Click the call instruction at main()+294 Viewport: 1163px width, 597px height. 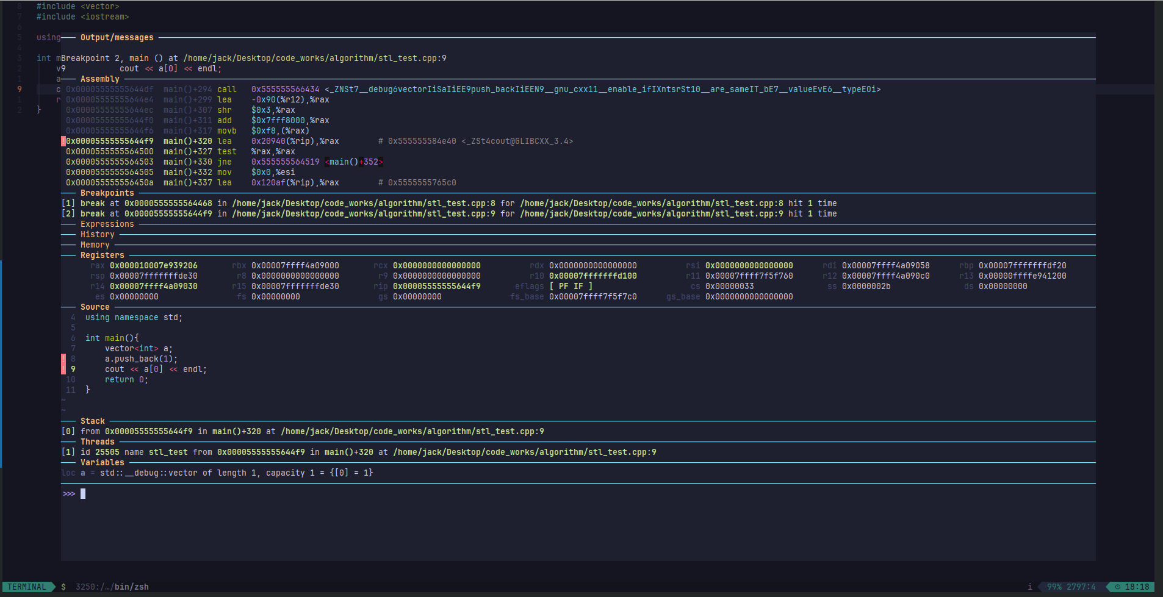(473, 90)
